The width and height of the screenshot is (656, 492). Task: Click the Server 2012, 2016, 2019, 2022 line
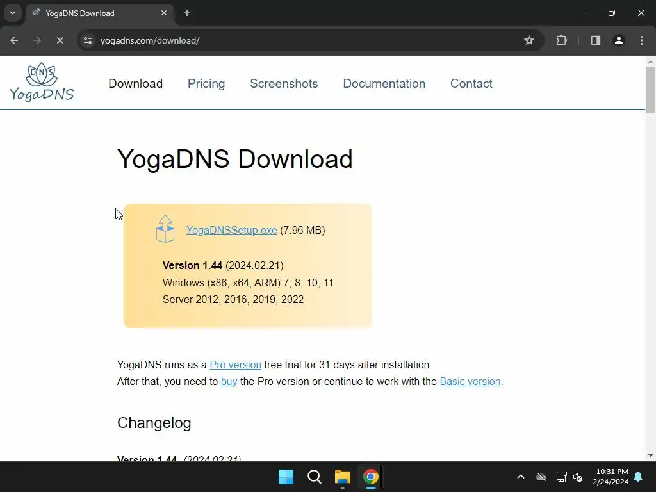233,300
